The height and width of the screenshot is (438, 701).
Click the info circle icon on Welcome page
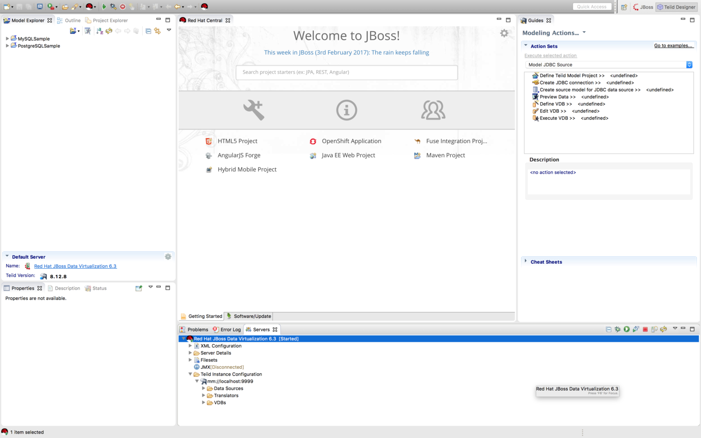tap(346, 110)
